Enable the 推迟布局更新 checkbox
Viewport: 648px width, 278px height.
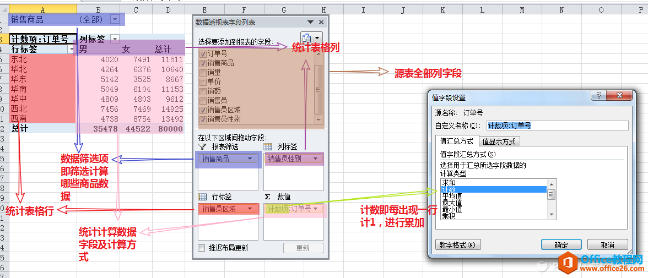click(x=202, y=248)
